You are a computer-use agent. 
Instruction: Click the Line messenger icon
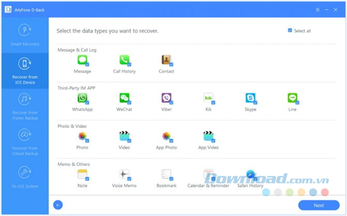coord(293,98)
